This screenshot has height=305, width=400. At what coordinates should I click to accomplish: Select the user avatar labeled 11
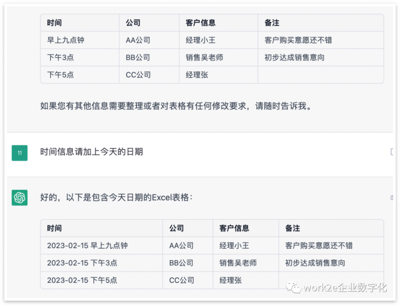[19, 153]
